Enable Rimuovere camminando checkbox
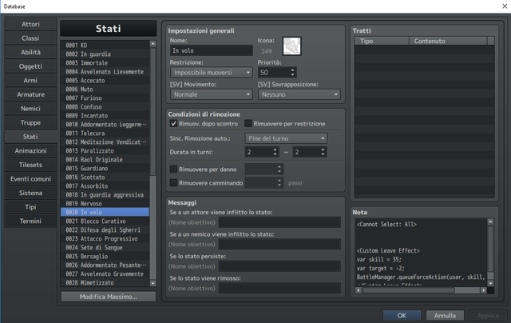 tap(174, 183)
